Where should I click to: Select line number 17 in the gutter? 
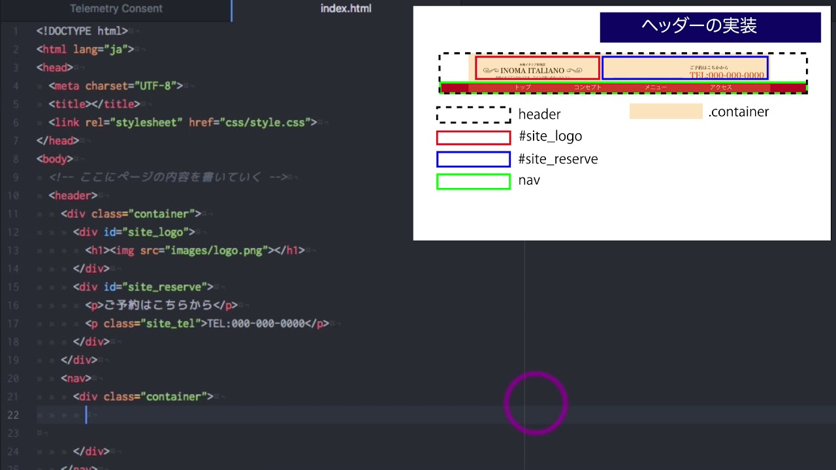pos(13,323)
